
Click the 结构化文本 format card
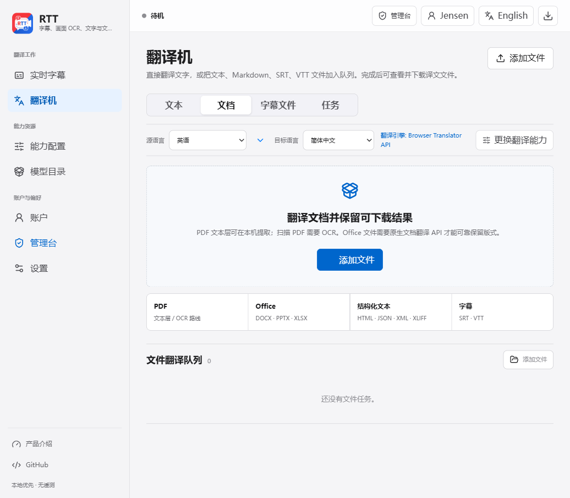401,312
